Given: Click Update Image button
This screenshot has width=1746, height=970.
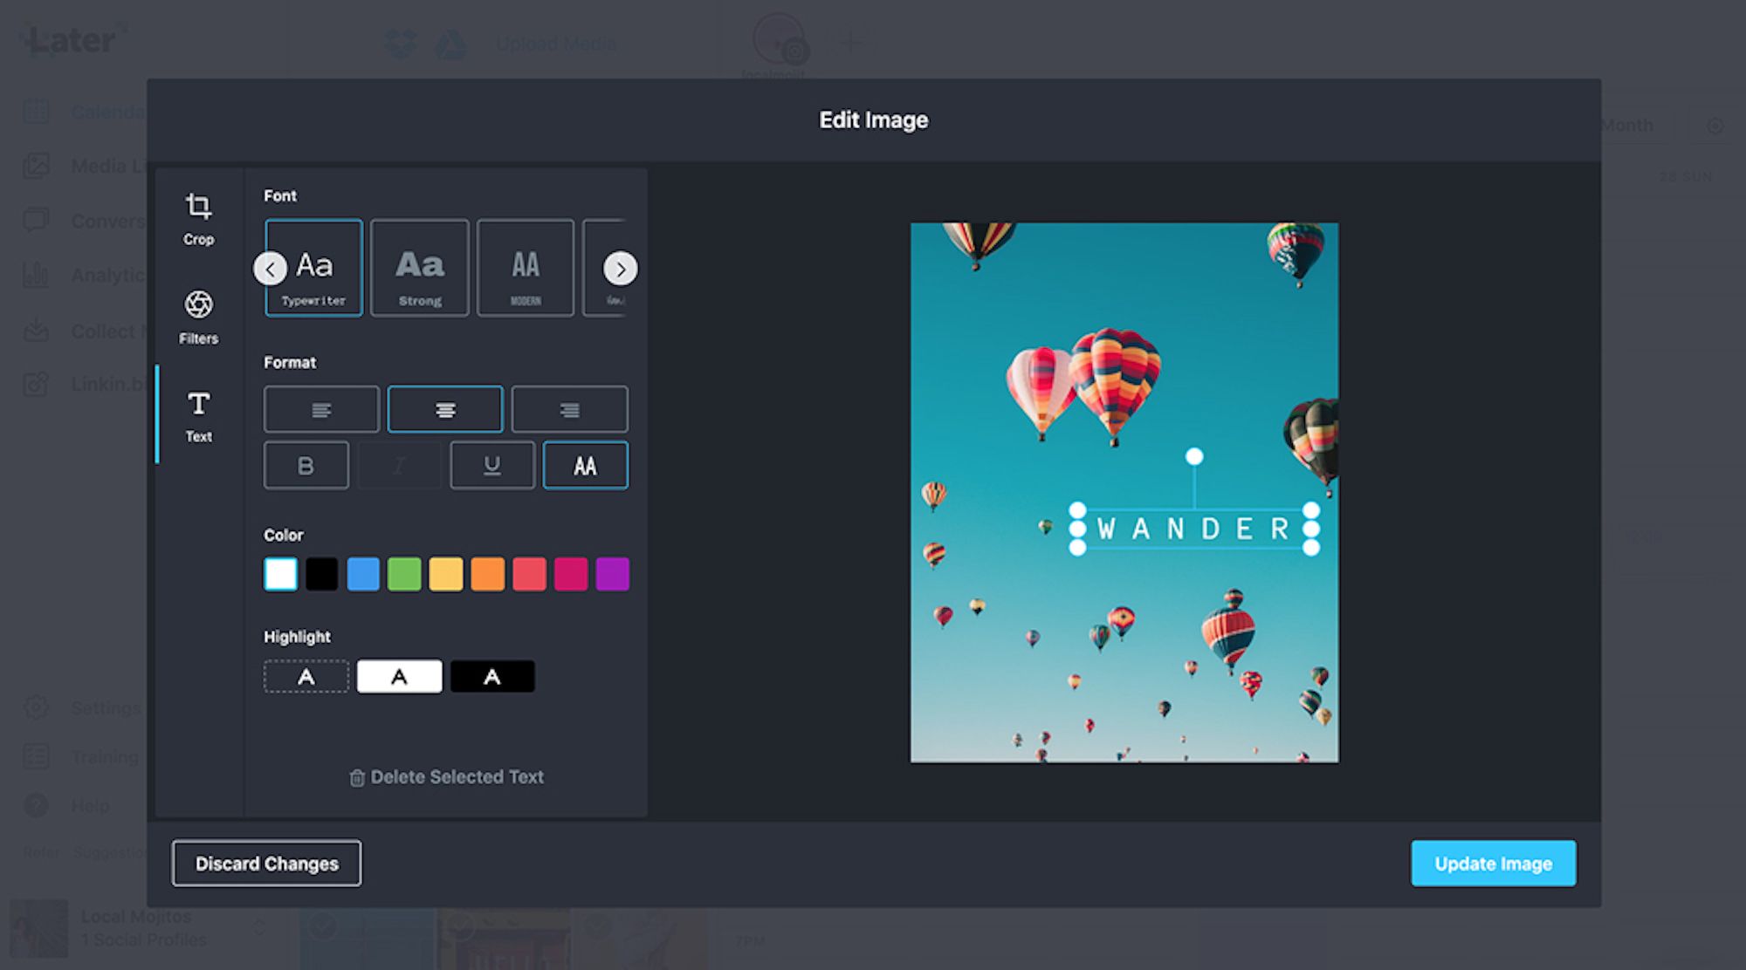Looking at the screenshot, I should coord(1494,864).
